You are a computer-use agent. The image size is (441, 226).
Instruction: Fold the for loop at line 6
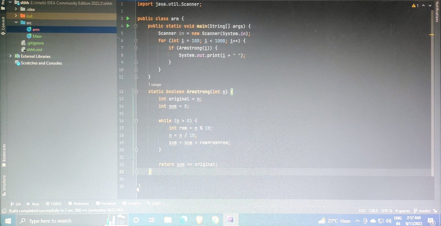tap(136, 40)
